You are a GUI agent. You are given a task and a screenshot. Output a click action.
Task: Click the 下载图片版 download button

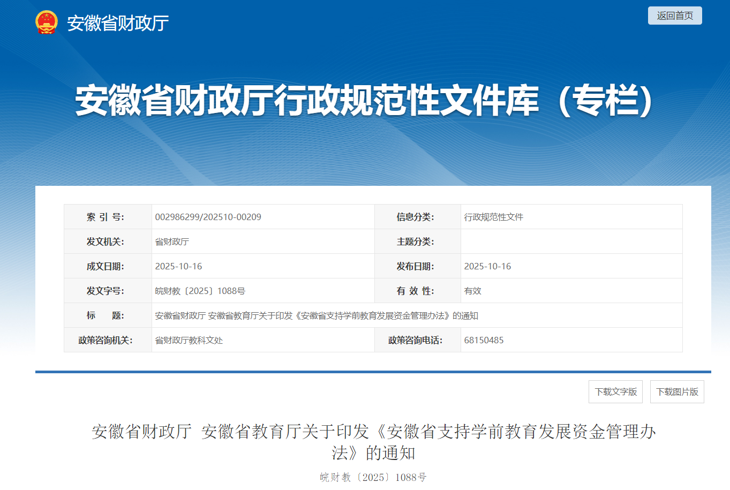point(676,391)
